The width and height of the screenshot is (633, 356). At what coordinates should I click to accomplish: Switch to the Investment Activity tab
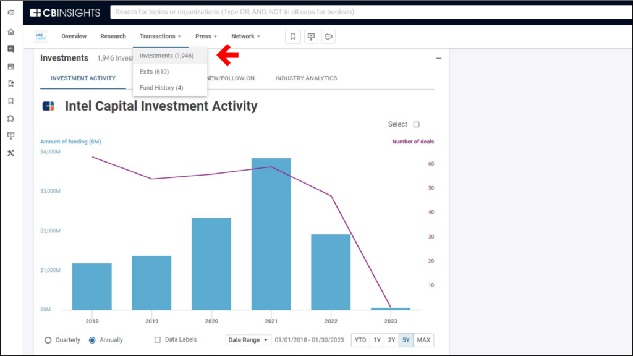pyautogui.click(x=83, y=78)
